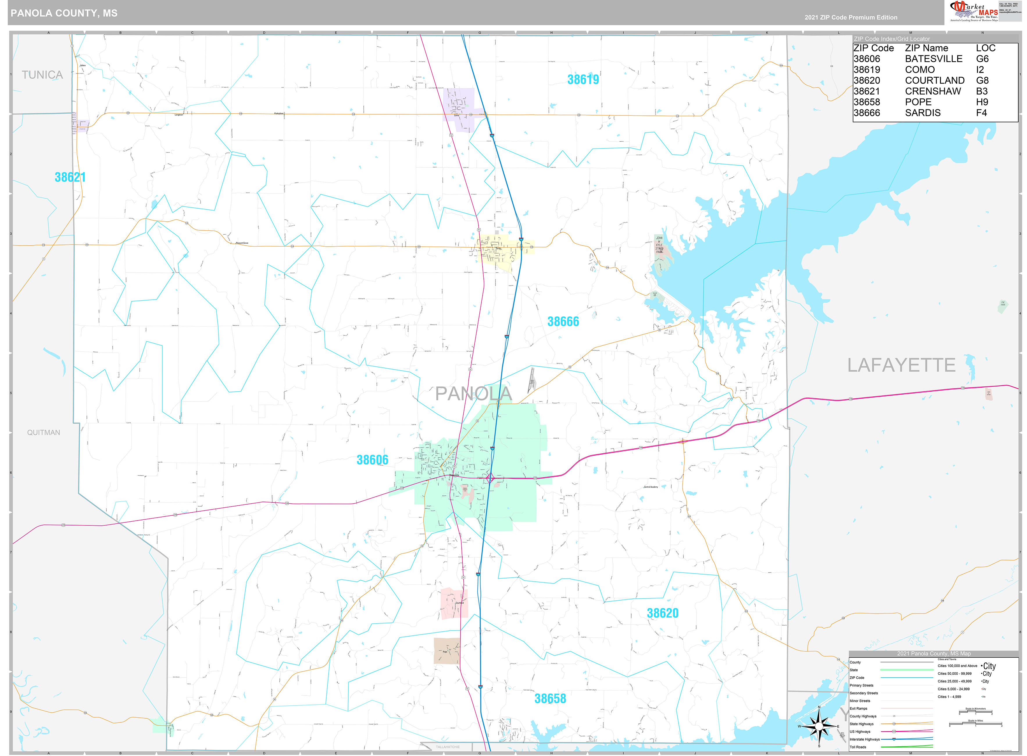Click the Exit Ramps legend entry
Viewport: 1027px width, 756px height.
pyautogui.click(x=858, y=708)
